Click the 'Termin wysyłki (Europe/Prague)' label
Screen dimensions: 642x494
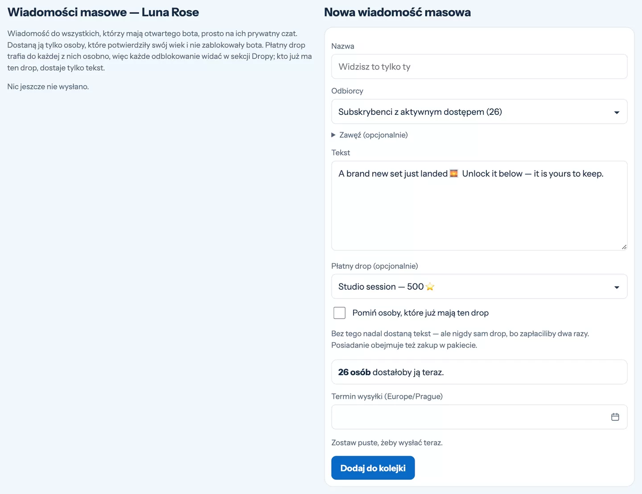click(x=387, y=396)
